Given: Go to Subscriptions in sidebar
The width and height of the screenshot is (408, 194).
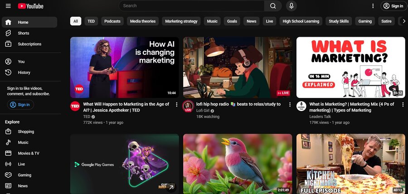Looking at the screenshot, I should click(x=29, y=44).
